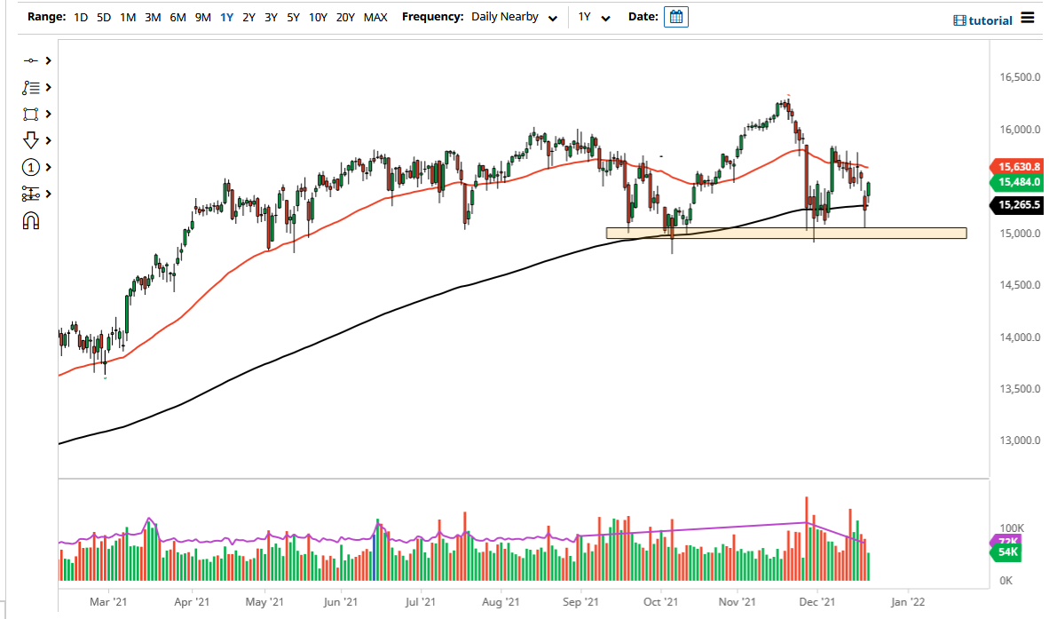
Task: Open the hamburger menu
Action: click(x=1027, y=17)
